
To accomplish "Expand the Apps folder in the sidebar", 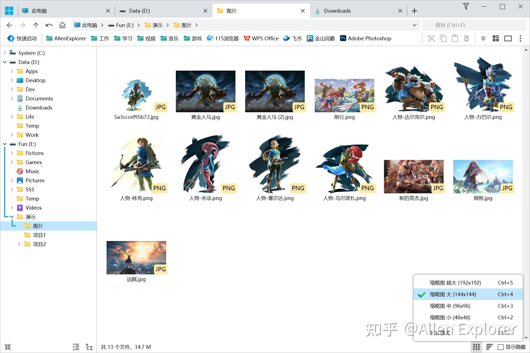I will tap(12, 71).
